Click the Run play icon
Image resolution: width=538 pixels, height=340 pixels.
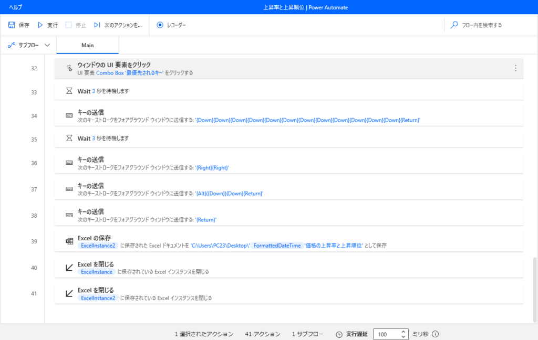coord(40,25)
